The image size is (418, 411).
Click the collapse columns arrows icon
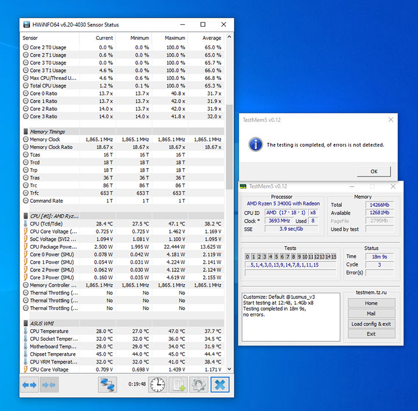(49, 385)
